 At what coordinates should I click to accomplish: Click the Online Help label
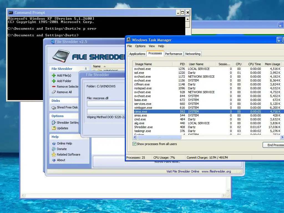point(64,143)
